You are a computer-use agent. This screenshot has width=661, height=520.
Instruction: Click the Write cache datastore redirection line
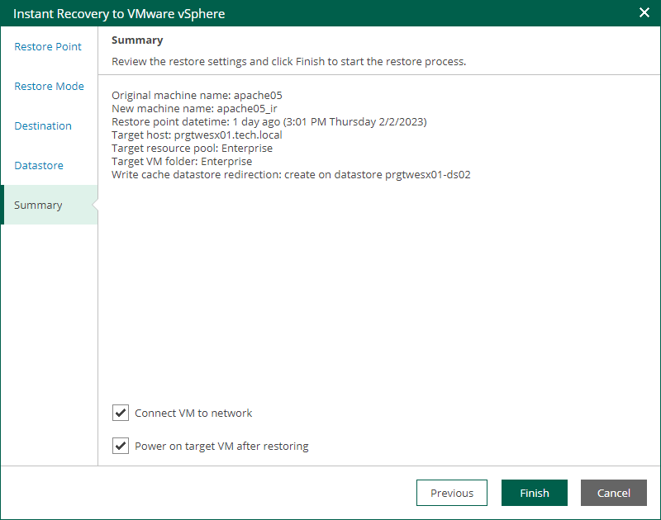(x=291, y=175)
